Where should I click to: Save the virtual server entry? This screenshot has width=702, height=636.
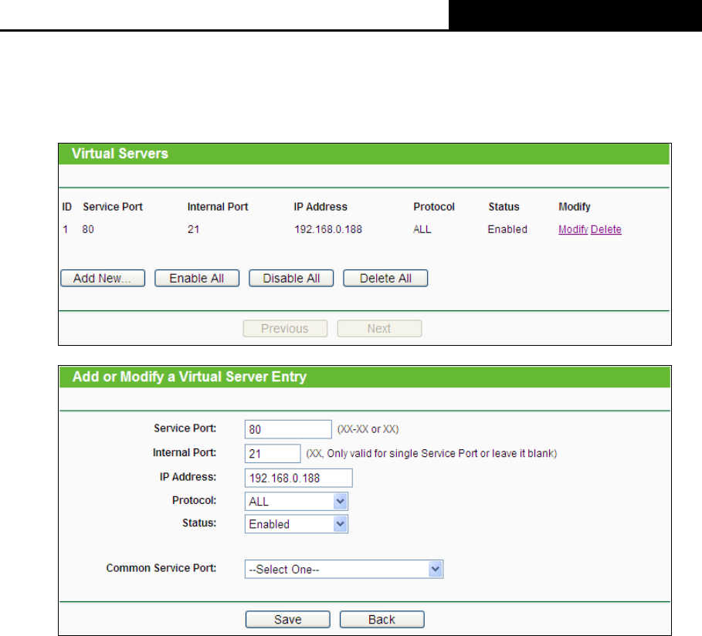(288, 620)
